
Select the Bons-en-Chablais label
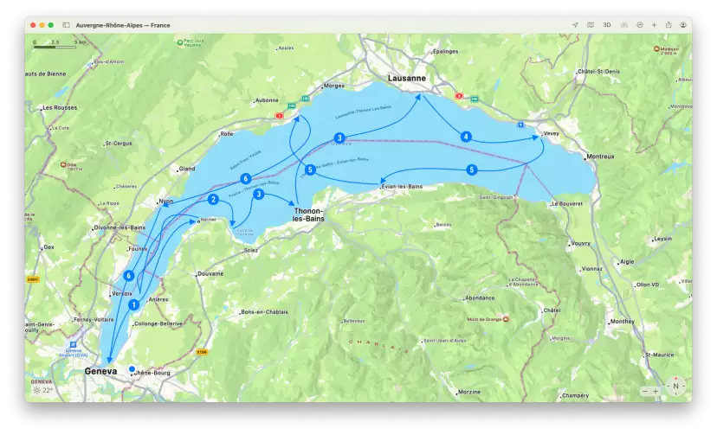(264, 312)
